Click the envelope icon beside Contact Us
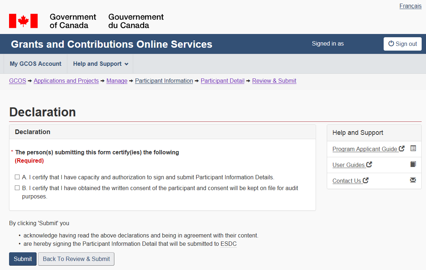 pyautogui.click(x=413, y=180)
